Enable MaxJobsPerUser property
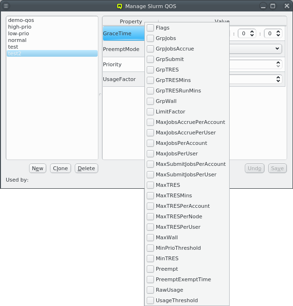The height and width of the screenshot is (306, 293). pos(150,153)
